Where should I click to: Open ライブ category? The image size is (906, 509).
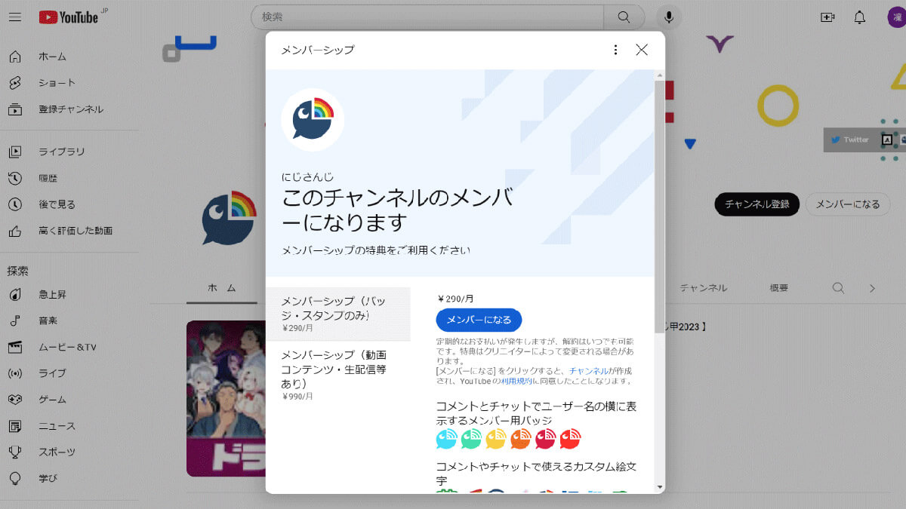[52, 373]
